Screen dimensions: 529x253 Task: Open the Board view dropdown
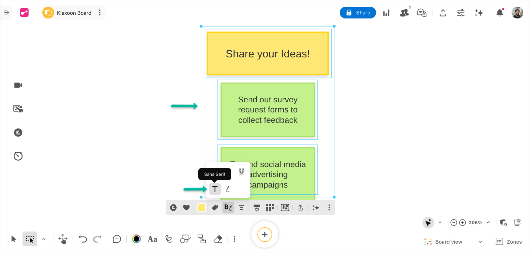coord(453,242)
